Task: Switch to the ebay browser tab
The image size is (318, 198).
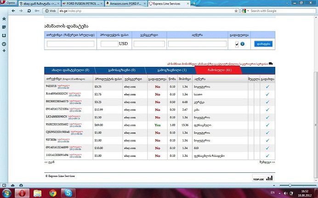Action: [40, 4]
